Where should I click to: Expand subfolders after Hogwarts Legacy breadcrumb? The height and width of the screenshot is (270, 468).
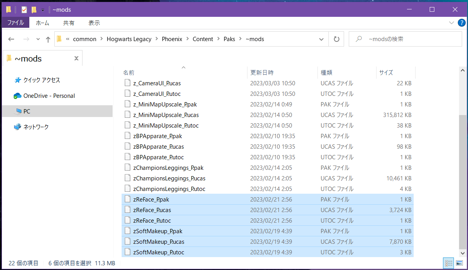(x=157, y=39)
